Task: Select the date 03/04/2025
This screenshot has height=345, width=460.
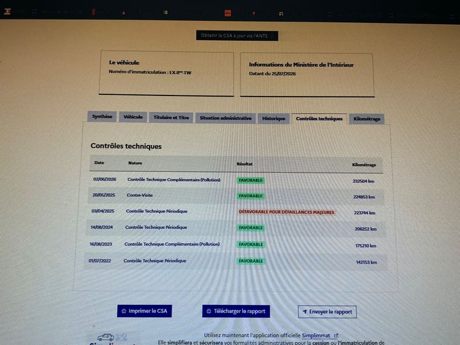Action: tap(103, 211)
